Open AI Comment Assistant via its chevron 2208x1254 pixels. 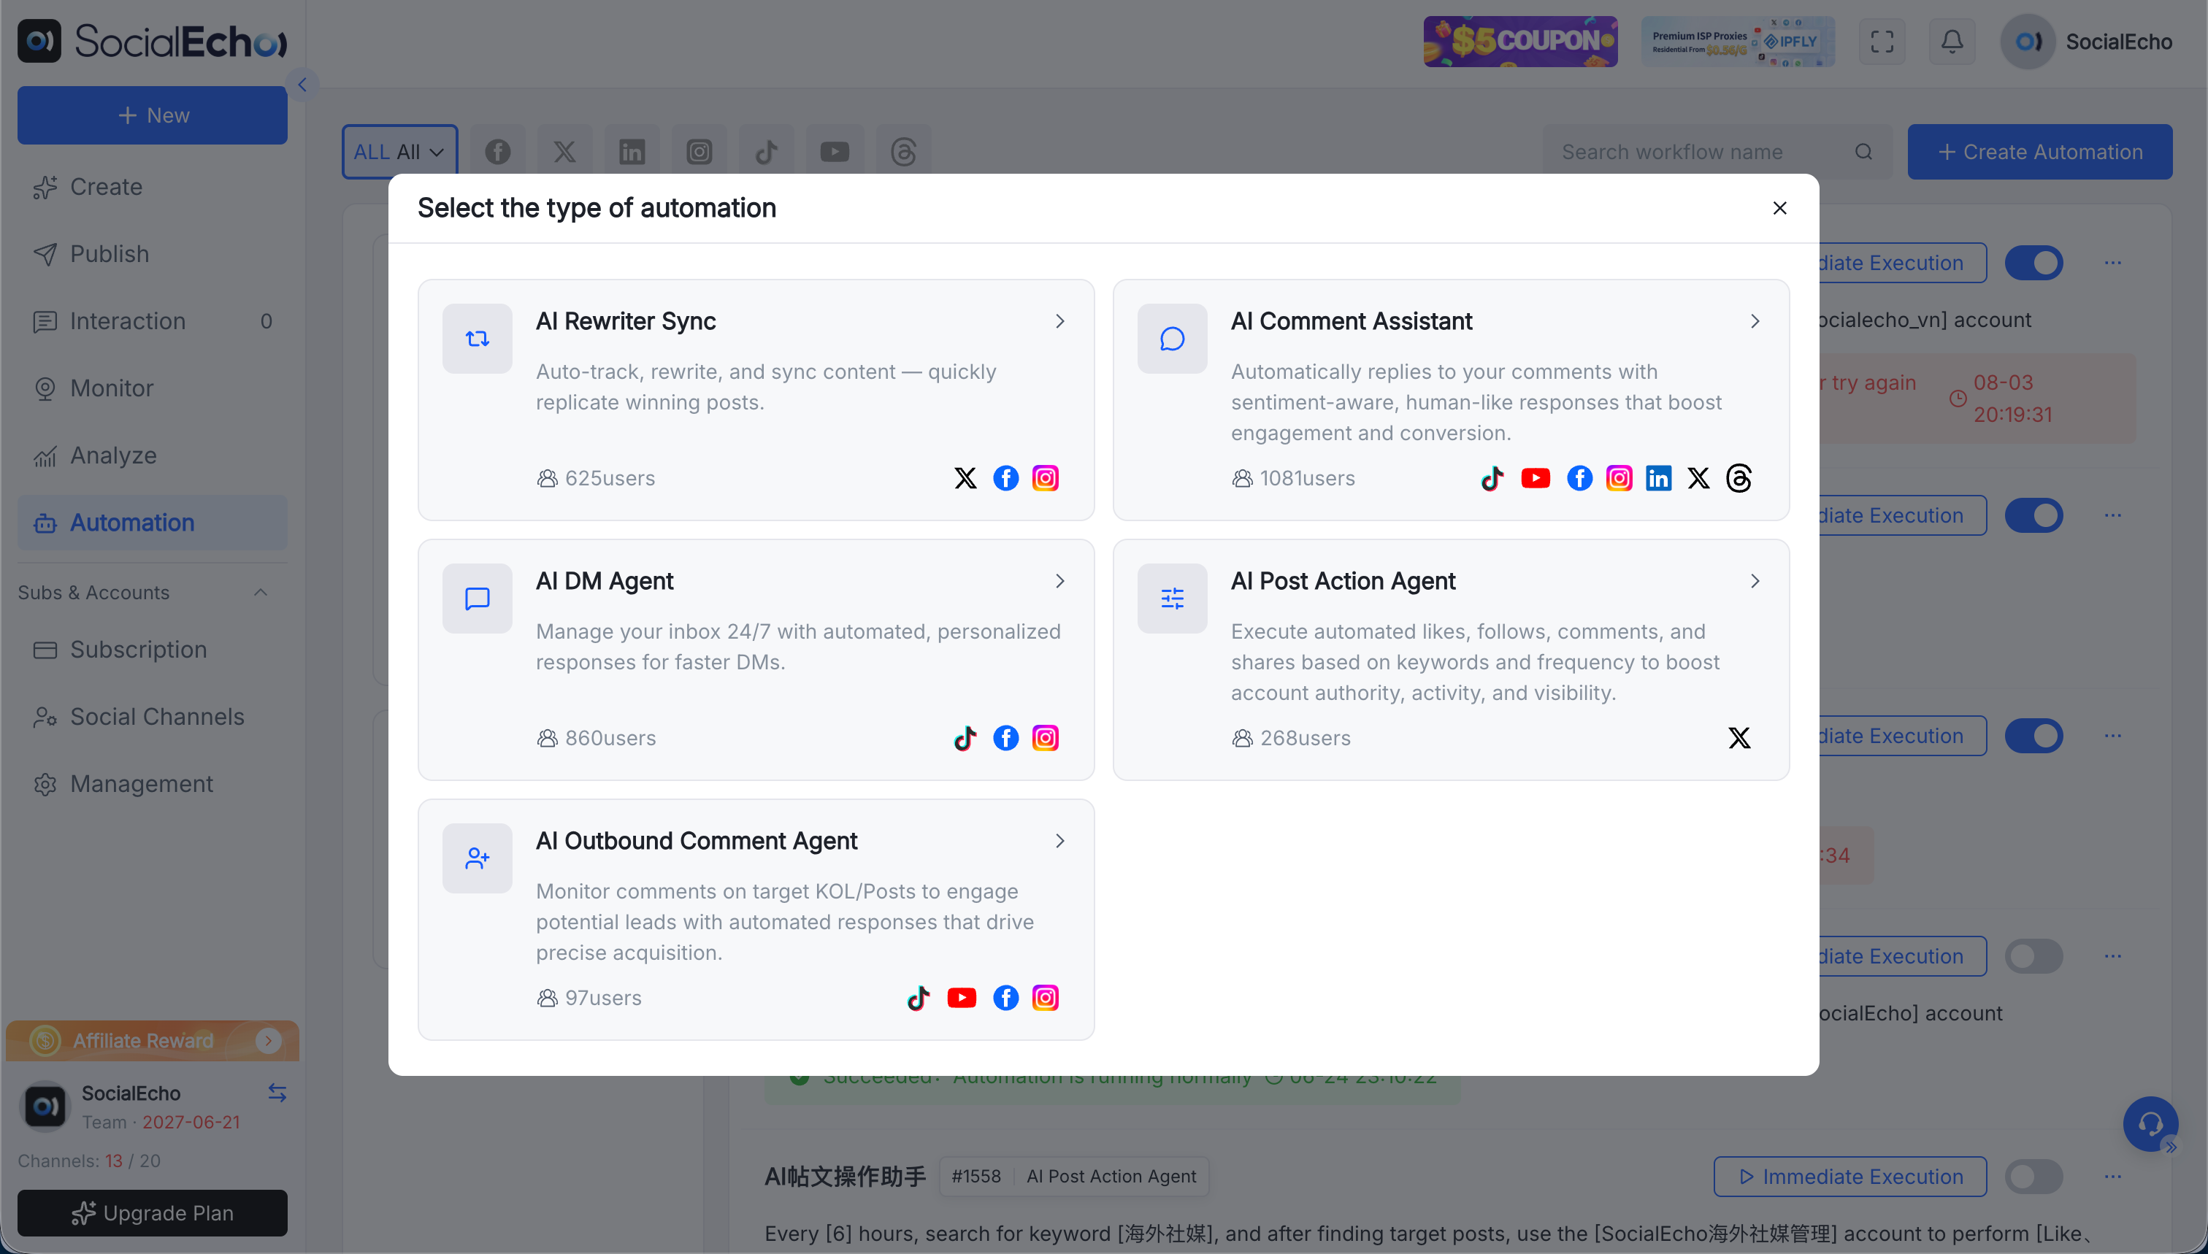[1755, 321]
